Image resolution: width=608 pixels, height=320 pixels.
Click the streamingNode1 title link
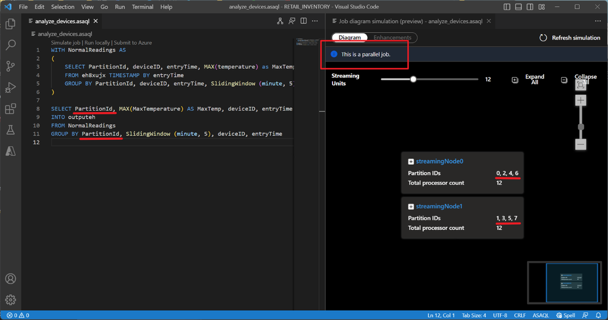click(x=439, y=206)
